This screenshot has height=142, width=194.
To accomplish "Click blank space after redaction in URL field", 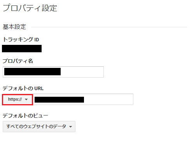I will coord(108,99).
